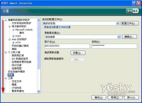
Task: Open the 选定的配置文件 profile dropdown
Action: (118, 23)
